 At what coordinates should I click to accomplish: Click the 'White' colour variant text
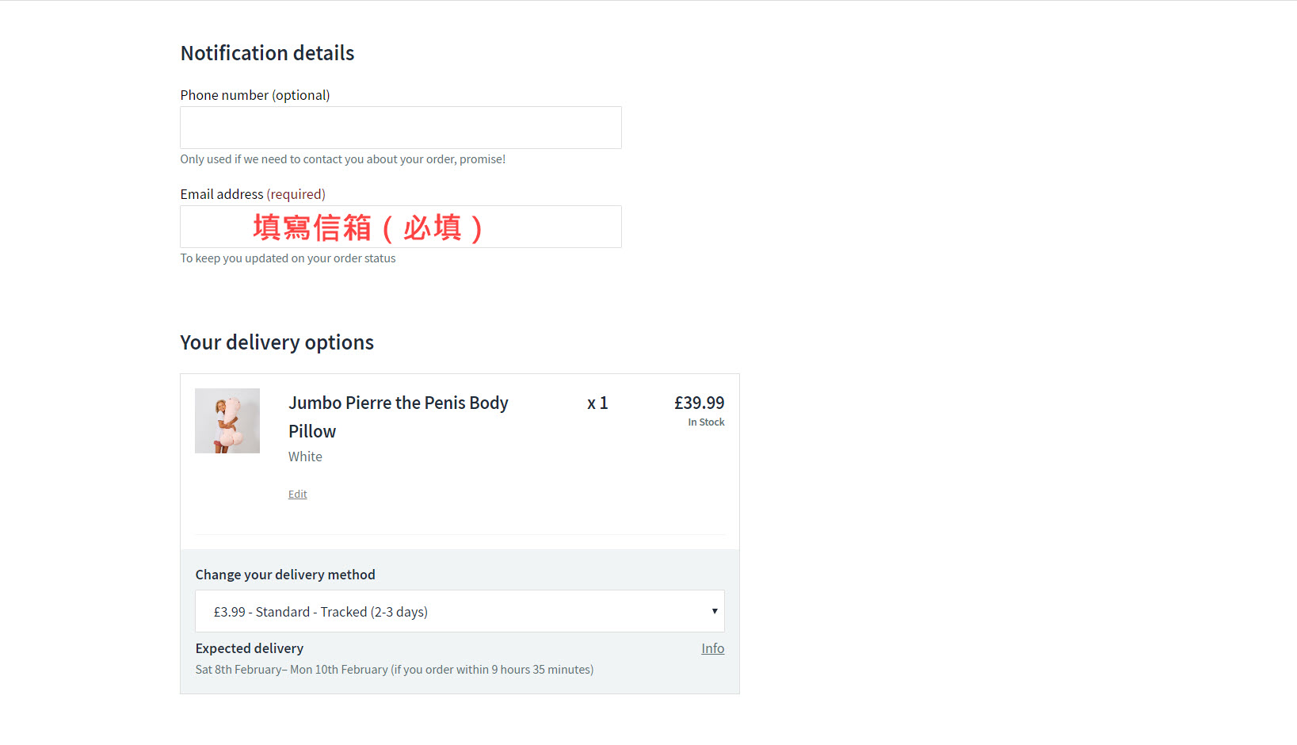pos(305,457)
